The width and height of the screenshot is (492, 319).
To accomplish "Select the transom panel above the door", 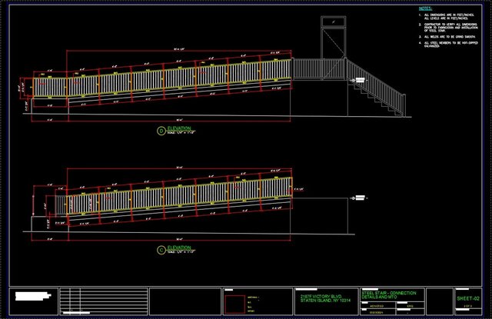I will 334,23.
